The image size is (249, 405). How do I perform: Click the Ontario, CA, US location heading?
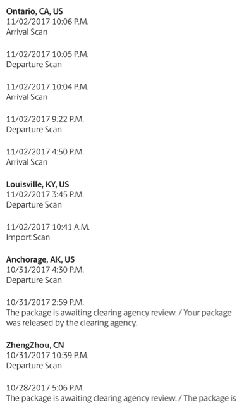[34, 11]
